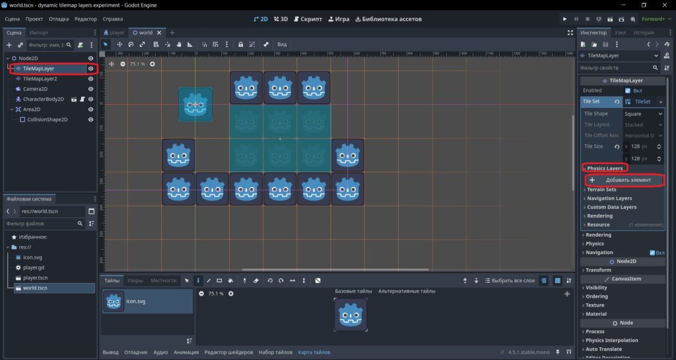Expand Navigation Layers section
676x360 pixels.
pyautogui.click(x=609, y=198)
